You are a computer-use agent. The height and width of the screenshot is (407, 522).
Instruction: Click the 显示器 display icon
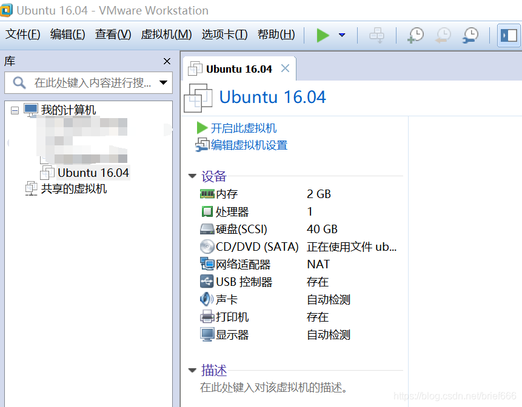(x=207, y=334)
